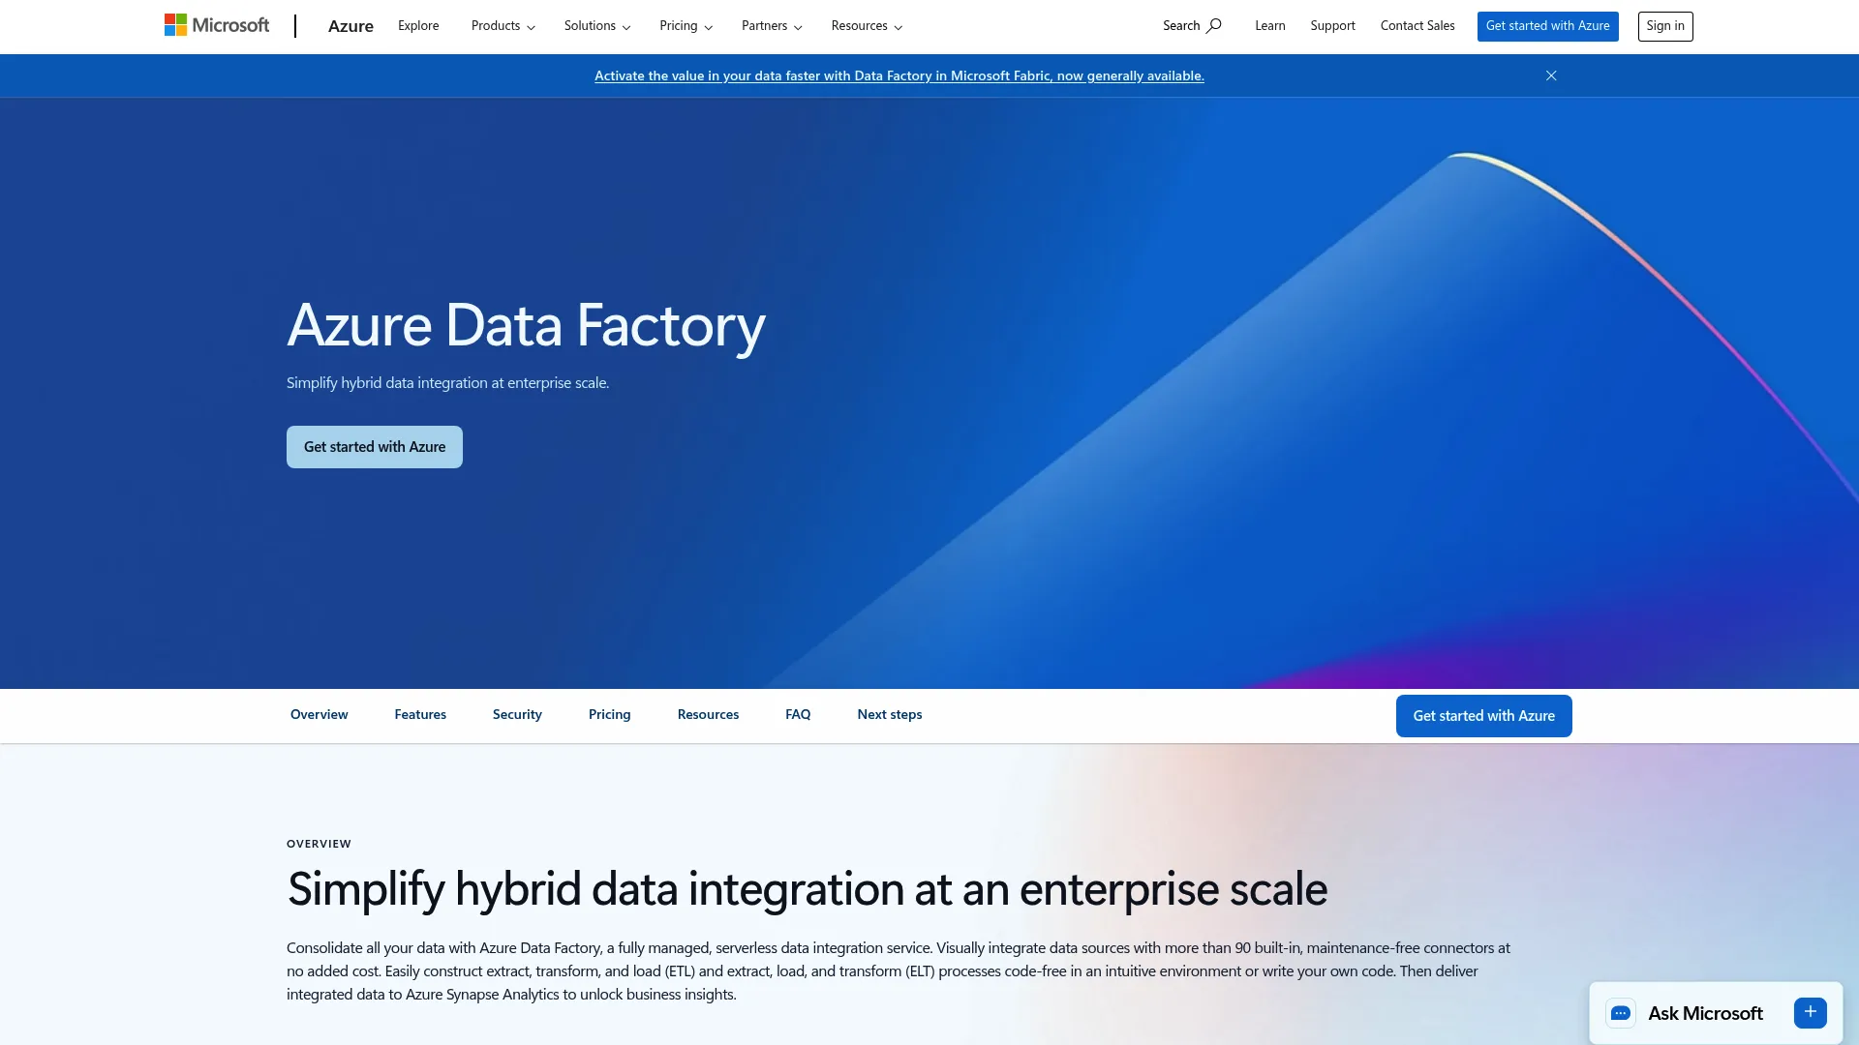Jump to the Features section tab
The width and height of the screenshot is (1859, 1045).
tap(420, 715)
